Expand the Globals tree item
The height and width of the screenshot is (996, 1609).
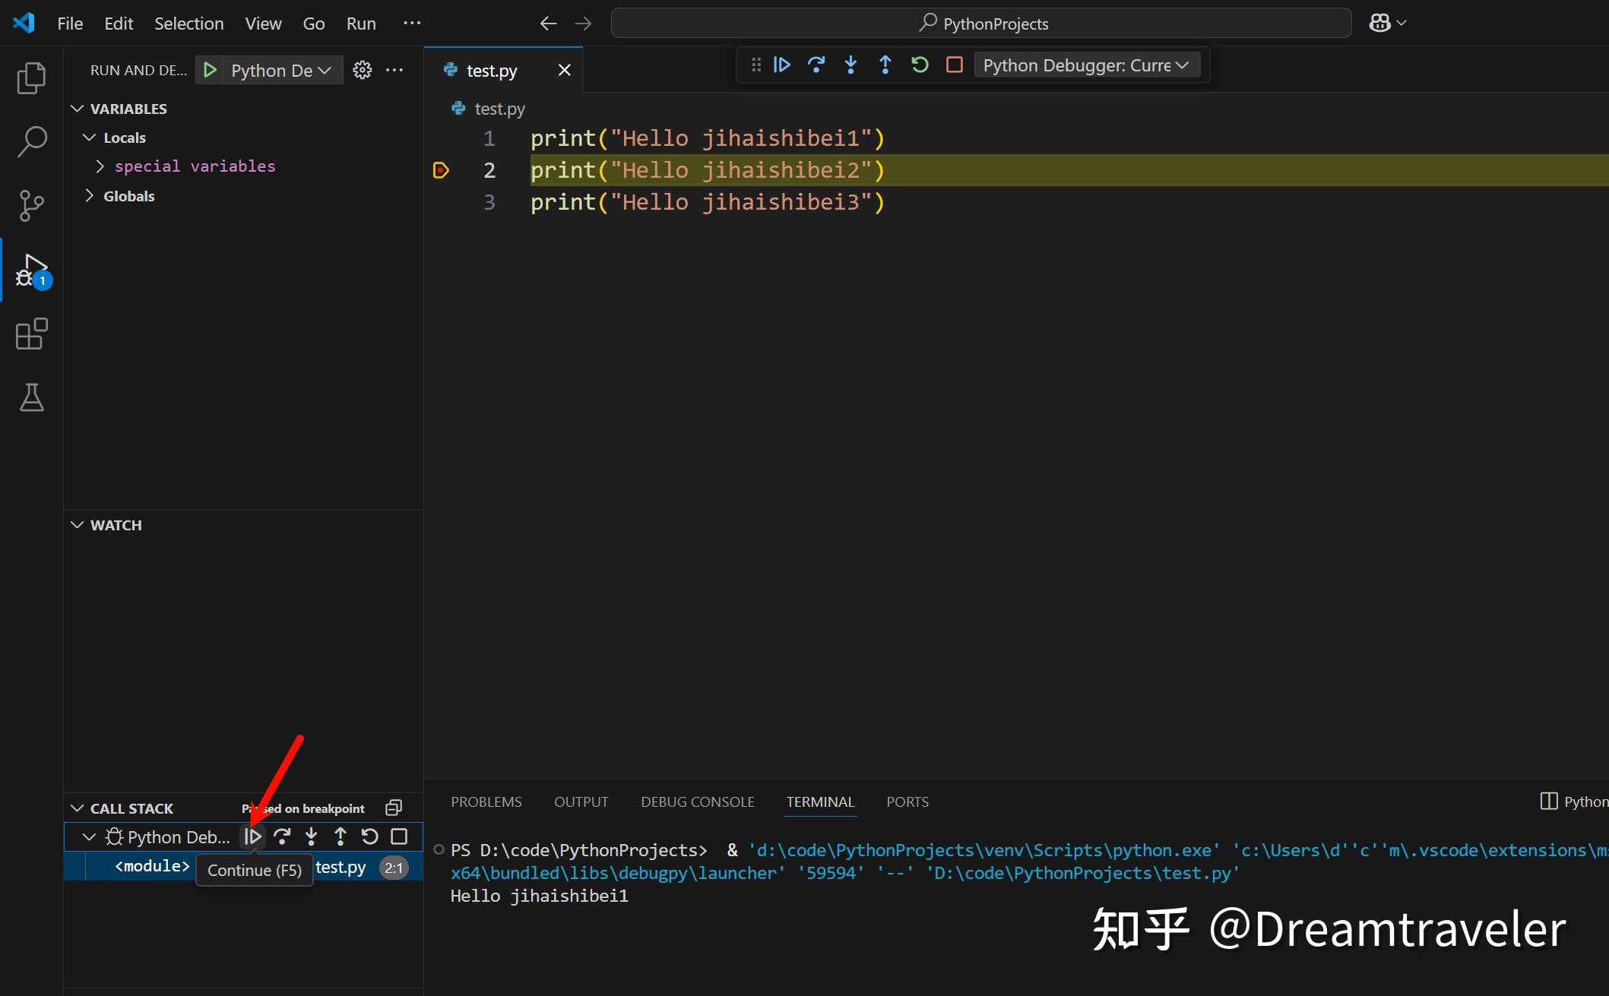point(89,195)
